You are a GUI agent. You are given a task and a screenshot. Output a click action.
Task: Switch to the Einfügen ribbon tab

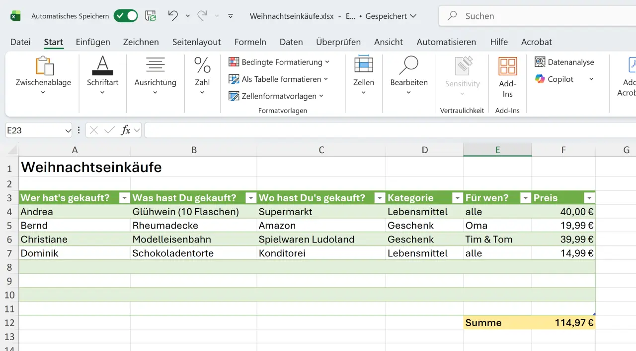(x=92, y=42)
